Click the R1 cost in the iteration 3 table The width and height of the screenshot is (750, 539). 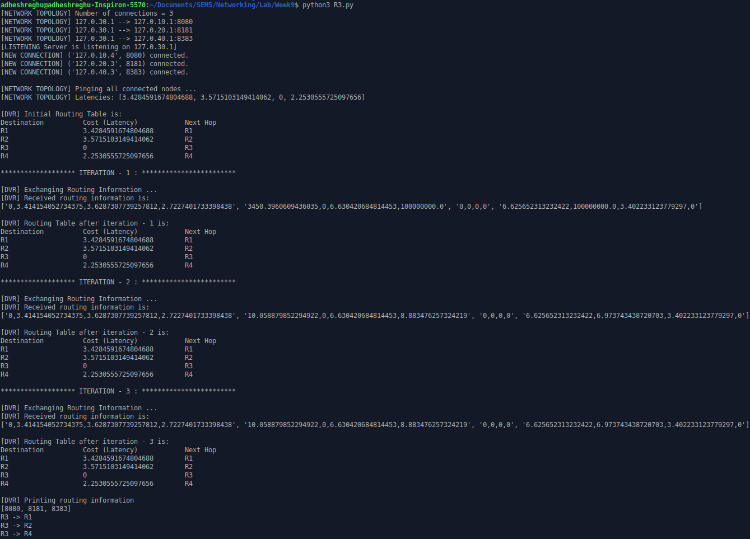coord(118,458)
